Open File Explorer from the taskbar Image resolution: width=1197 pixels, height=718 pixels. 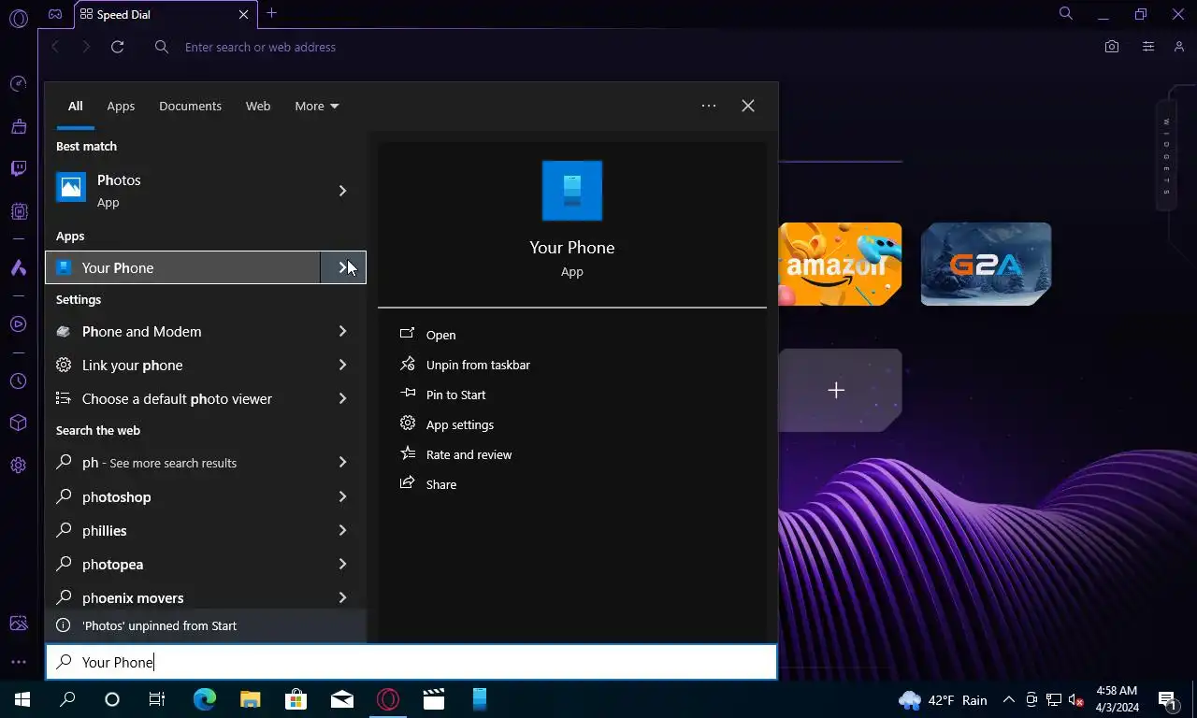(x=250, y=699)
